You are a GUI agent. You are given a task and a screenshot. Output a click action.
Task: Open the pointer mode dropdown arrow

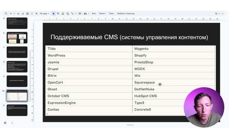tap(219, 14)
